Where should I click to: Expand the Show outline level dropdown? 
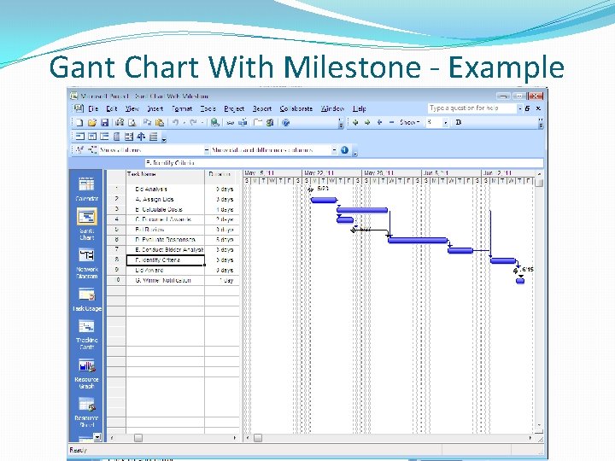(446, 123)
